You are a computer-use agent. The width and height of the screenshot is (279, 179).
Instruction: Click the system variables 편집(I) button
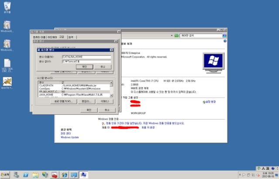pos(86,101)
